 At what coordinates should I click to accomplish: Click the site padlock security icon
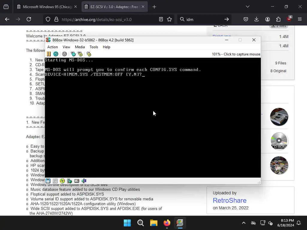pos(56,19)
